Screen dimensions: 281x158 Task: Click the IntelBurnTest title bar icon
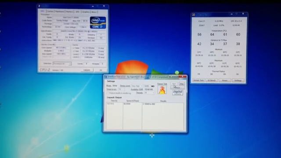(x=106, y=77)
